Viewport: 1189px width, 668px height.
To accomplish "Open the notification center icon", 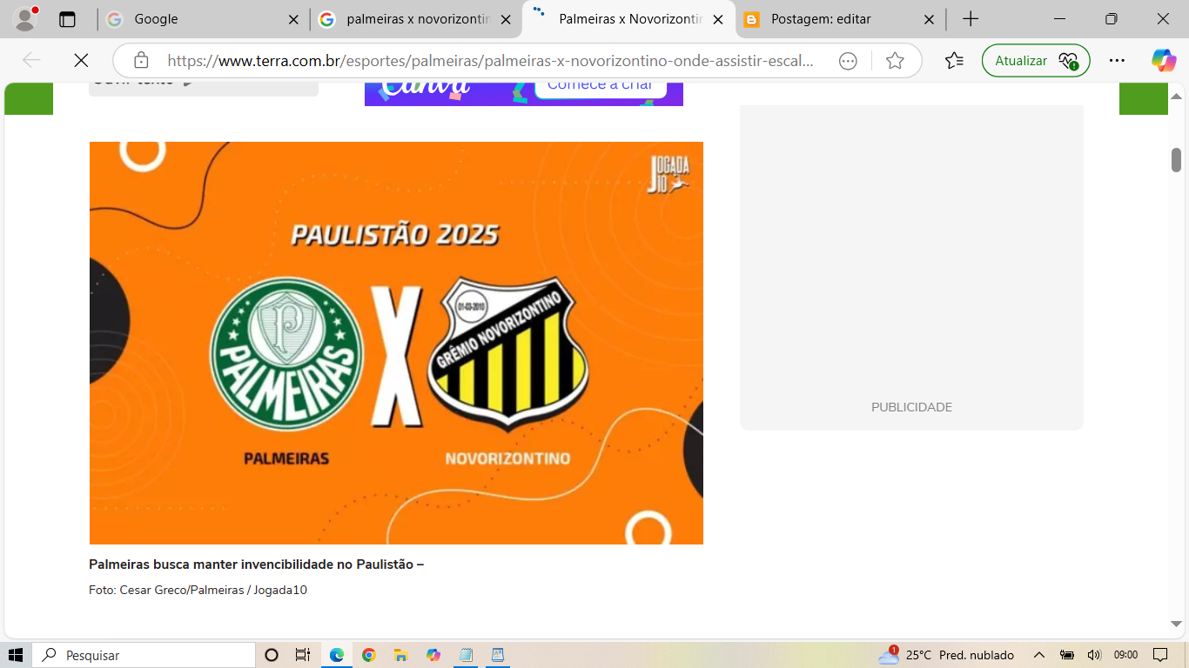I will point(1160,655).
